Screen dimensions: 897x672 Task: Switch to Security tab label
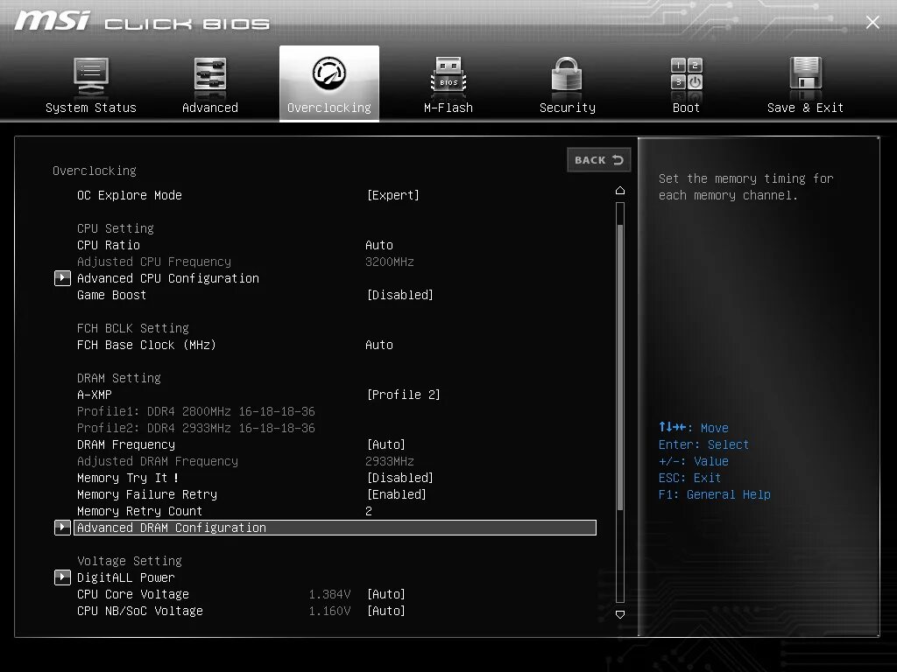(x=568, y=108)
